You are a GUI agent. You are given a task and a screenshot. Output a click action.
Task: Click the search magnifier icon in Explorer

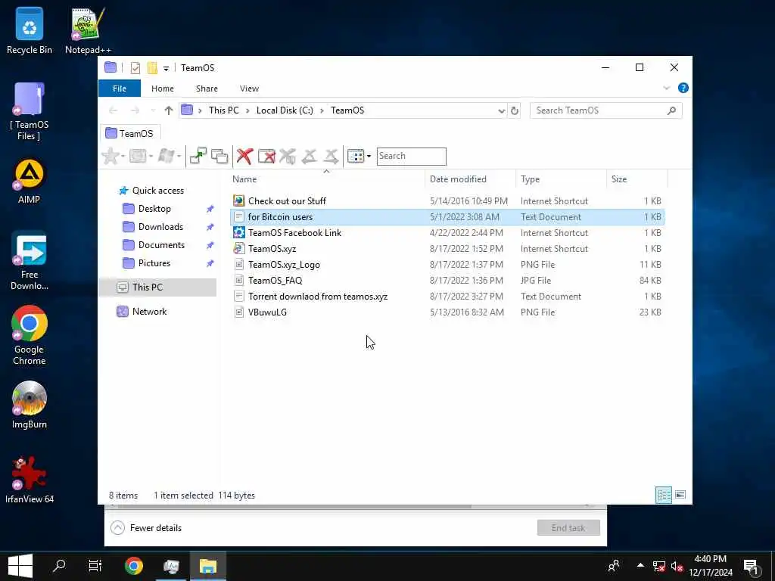tap(671, 110)
